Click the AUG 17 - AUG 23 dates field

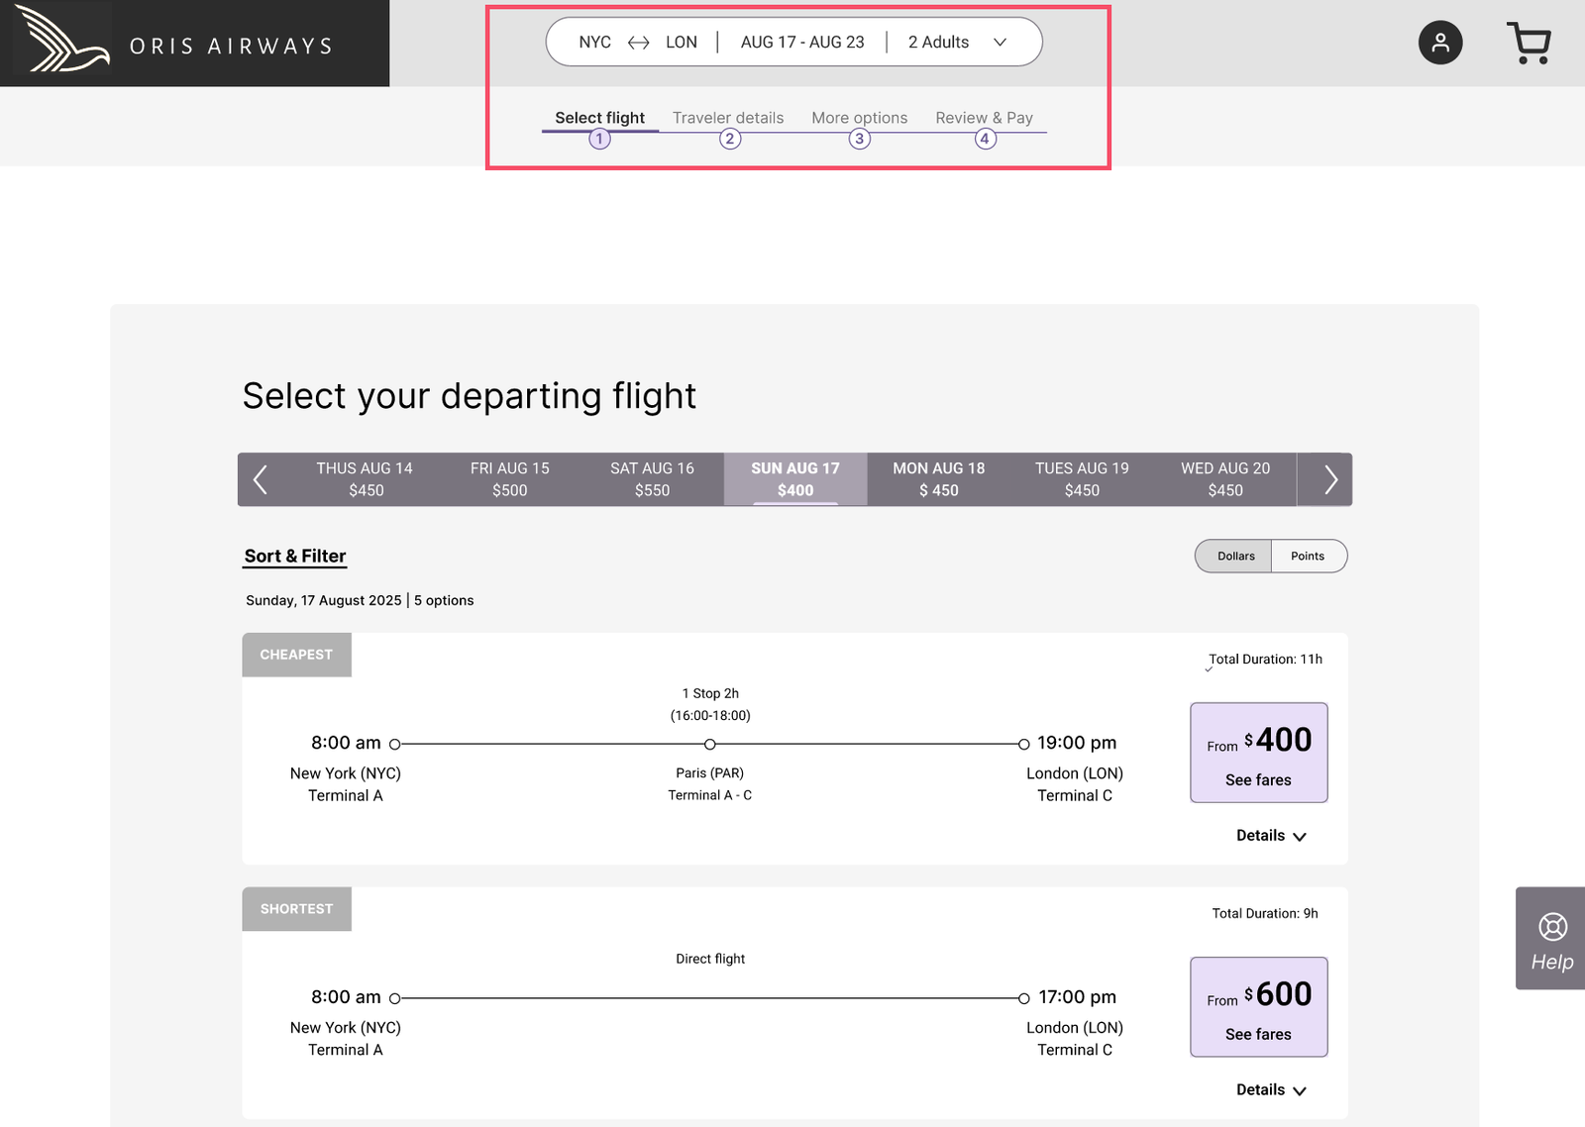click(802, 43)
